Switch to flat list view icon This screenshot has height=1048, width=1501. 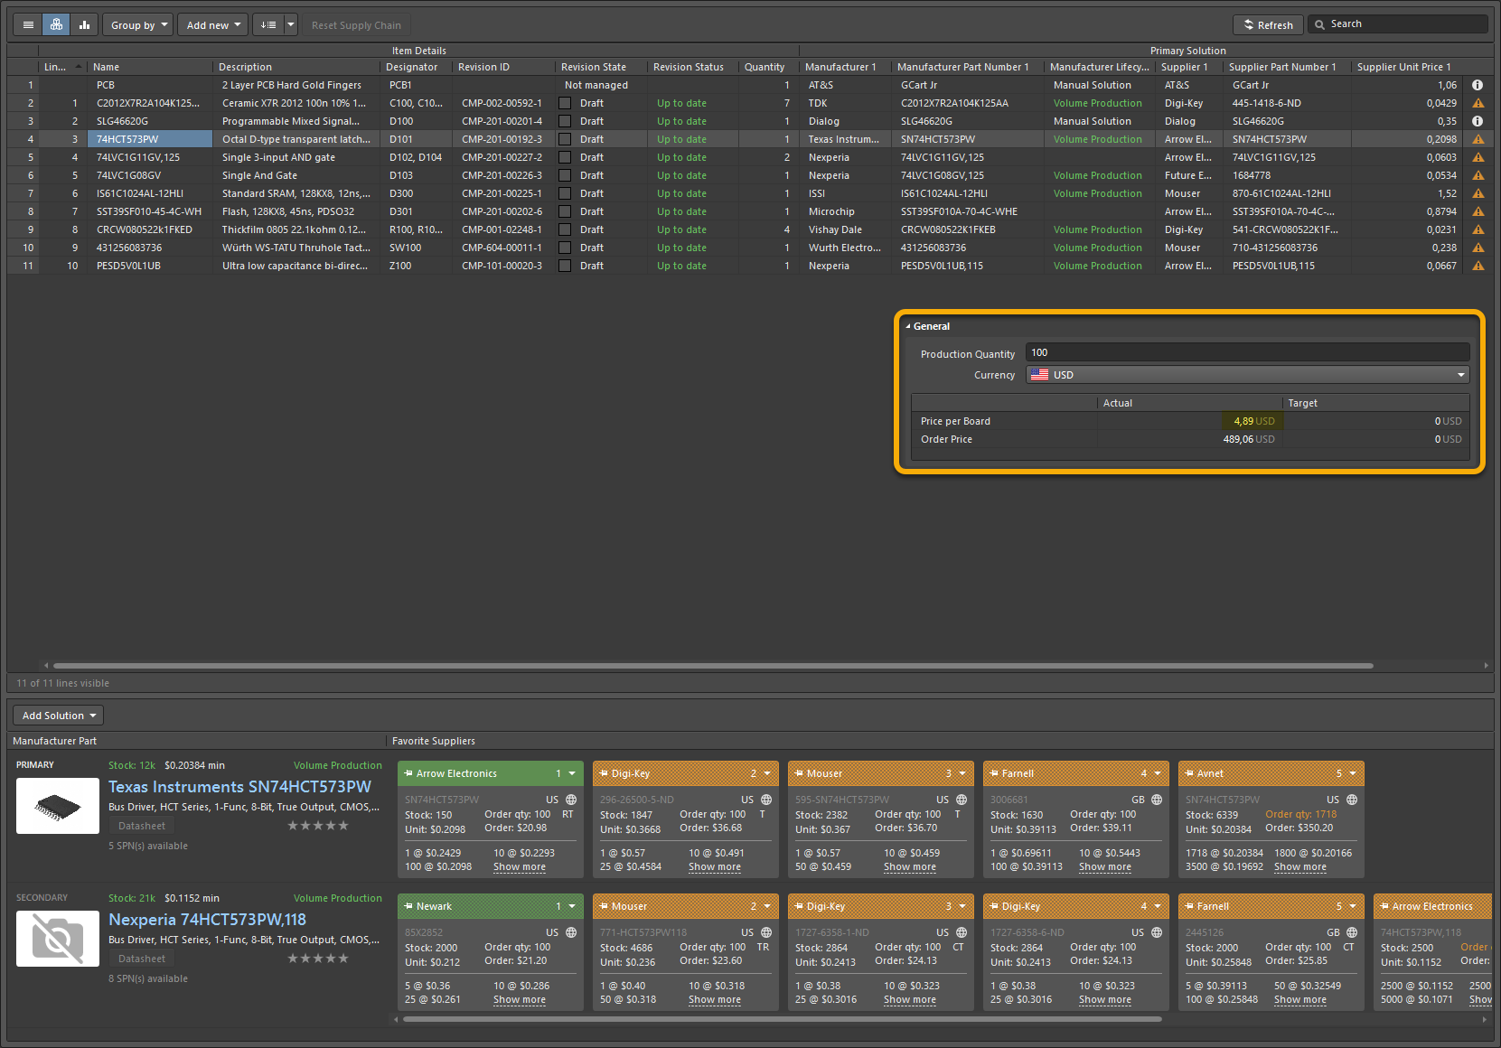(28, 25)
